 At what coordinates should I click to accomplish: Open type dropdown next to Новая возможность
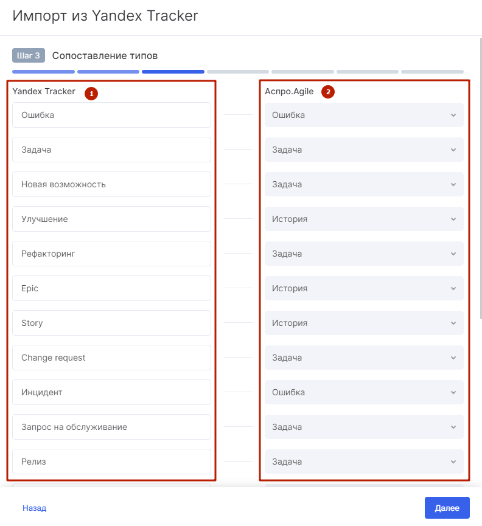click(364, 184)
